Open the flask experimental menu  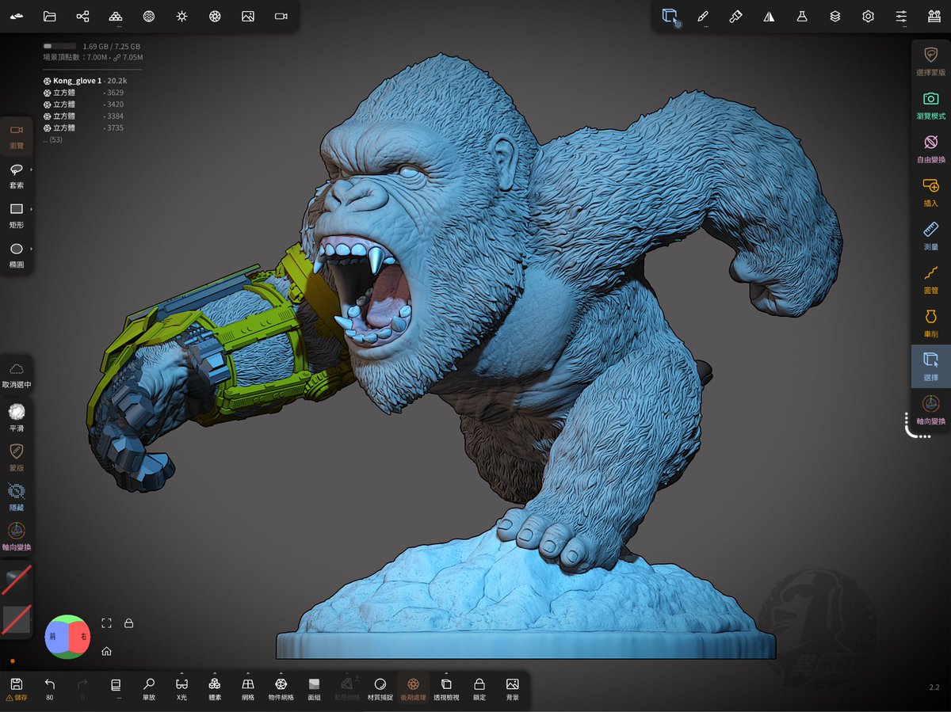coord(802,16)
